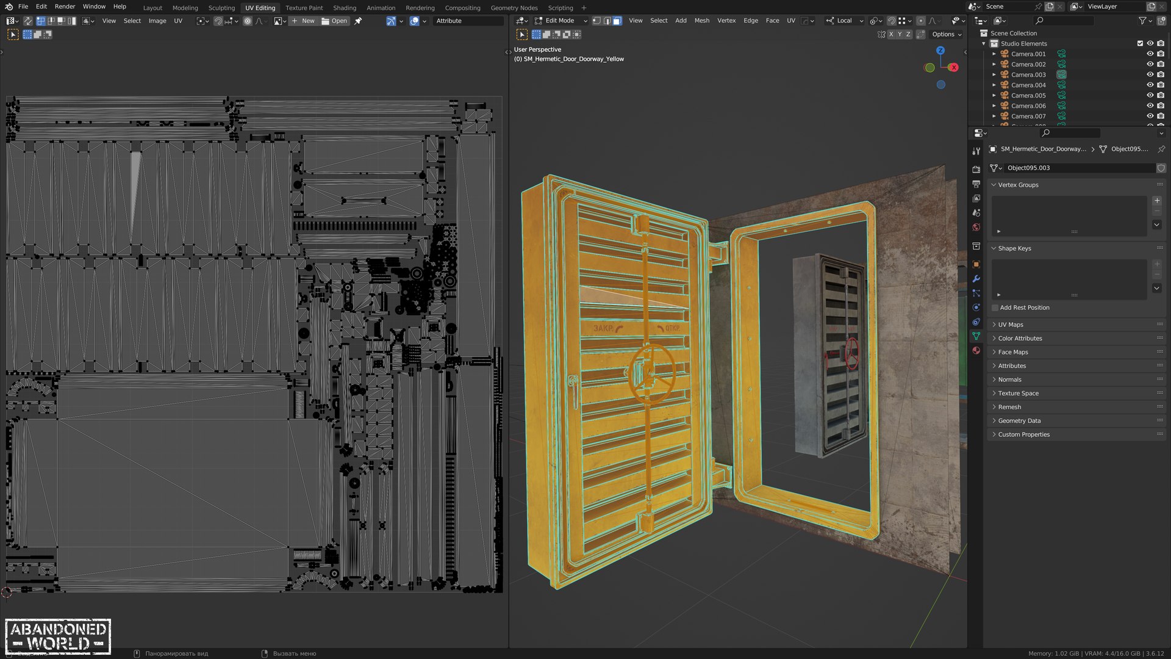The width and height of the screenshot is (1171, 659).
Task: Select vertex select mode in 3D viewport
Action: (x=596, y=21)
